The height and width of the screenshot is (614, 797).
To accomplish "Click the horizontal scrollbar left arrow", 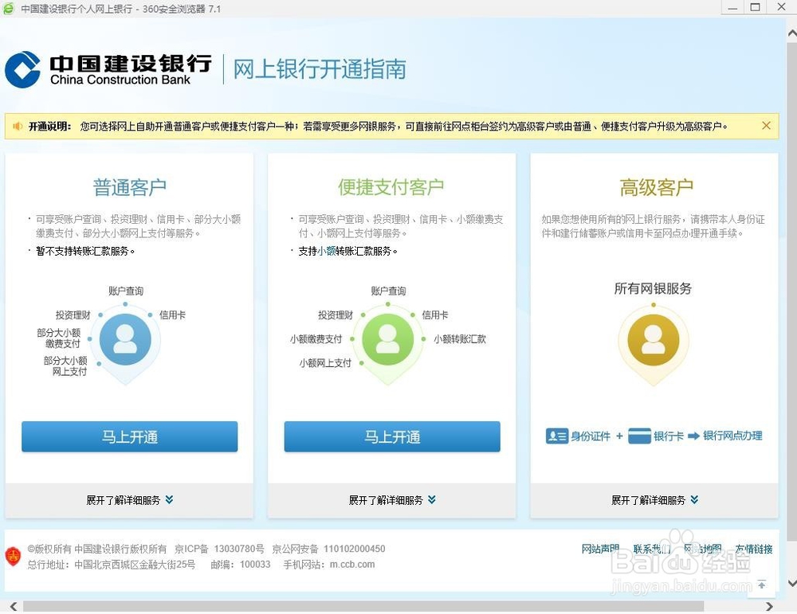I will tap(14, 606).
